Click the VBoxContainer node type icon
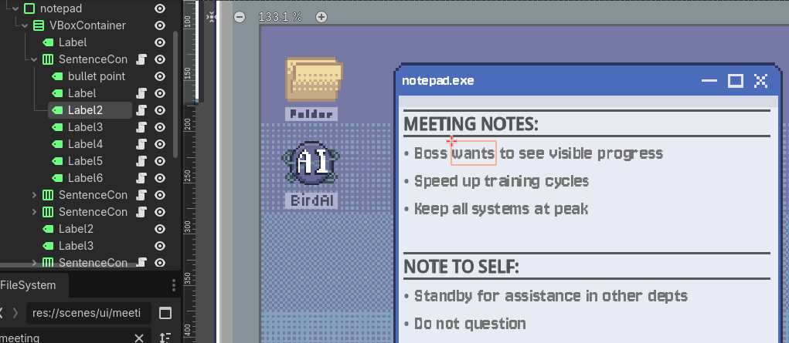789x343 pixels. pyautogui.click(x=39, y=25)
